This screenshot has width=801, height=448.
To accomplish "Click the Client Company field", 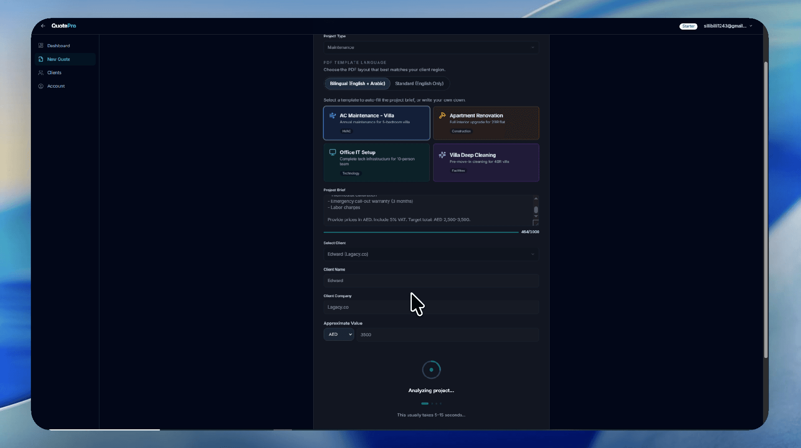I will coord(431,307).
